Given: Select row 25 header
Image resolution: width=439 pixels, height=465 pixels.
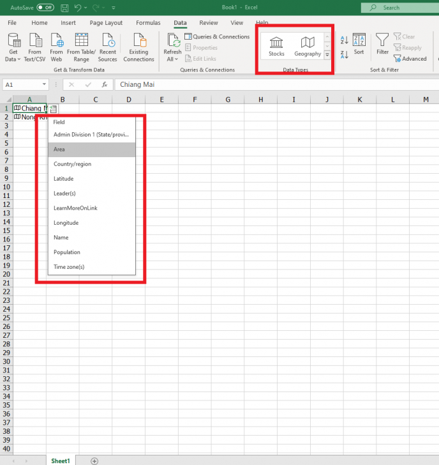Looking at the screenshot, I should coord(6,318).
